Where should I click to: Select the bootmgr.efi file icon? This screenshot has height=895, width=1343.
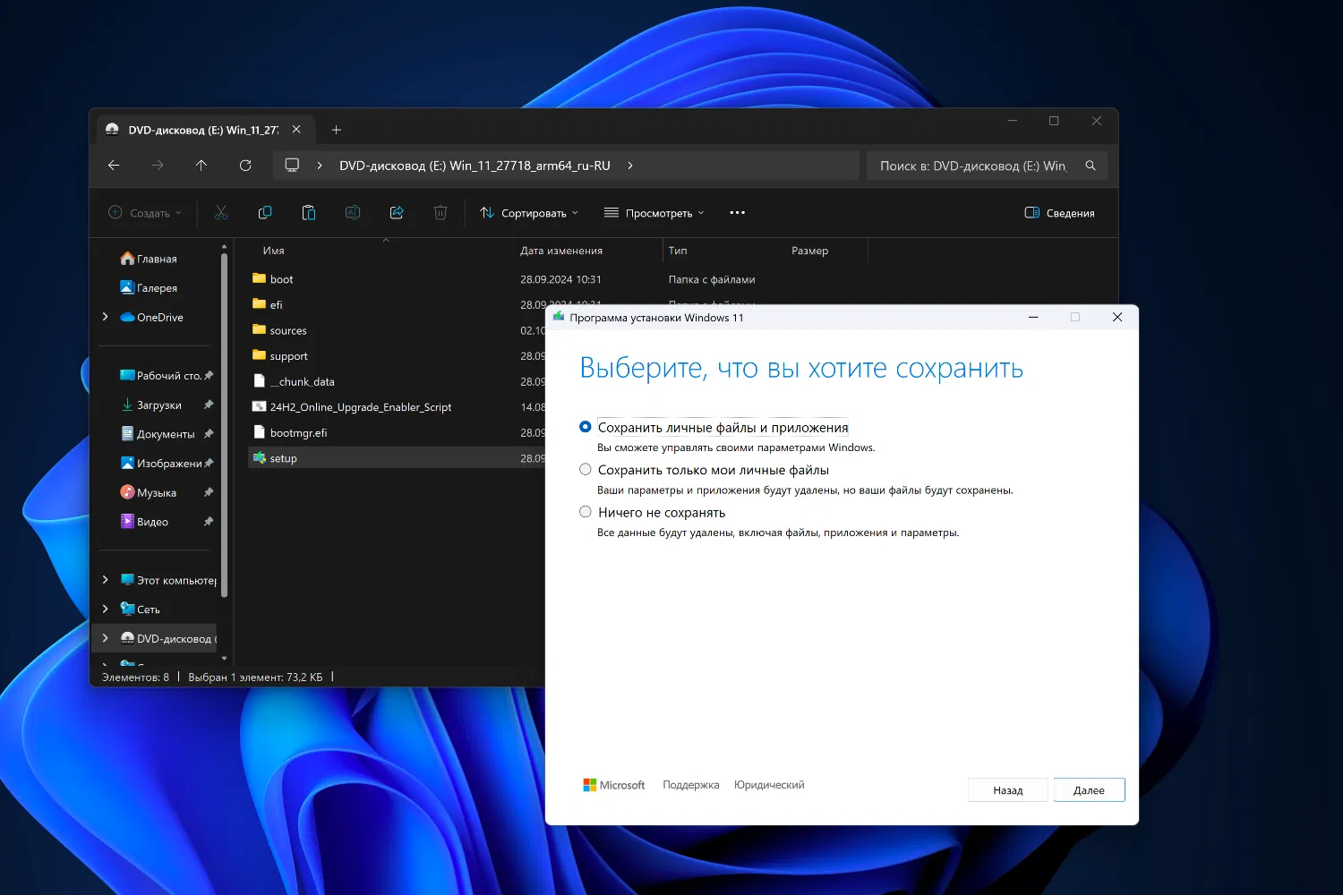coord(259,432)
